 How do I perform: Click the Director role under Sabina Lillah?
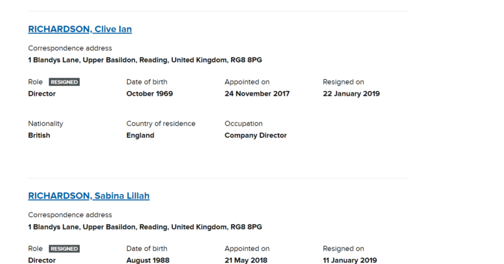tap(42, 260)
